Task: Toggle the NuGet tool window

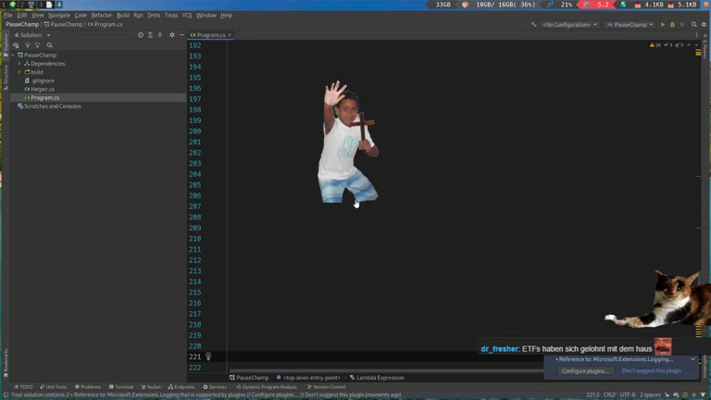Action: [x=153, y=387]
